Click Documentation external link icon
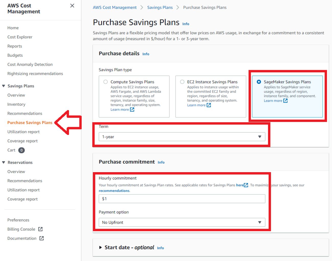 tap(42, 238)
